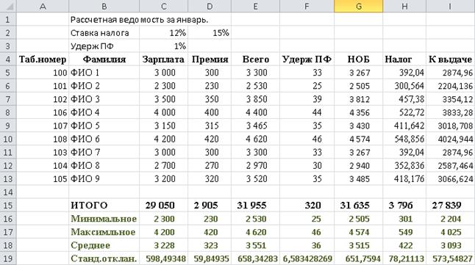Select column B header
475x265 pixels.
[104, 6]
